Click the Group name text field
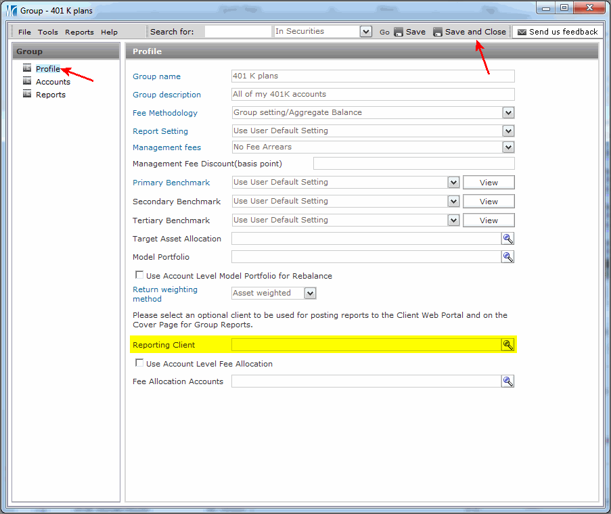 [372, 76]
